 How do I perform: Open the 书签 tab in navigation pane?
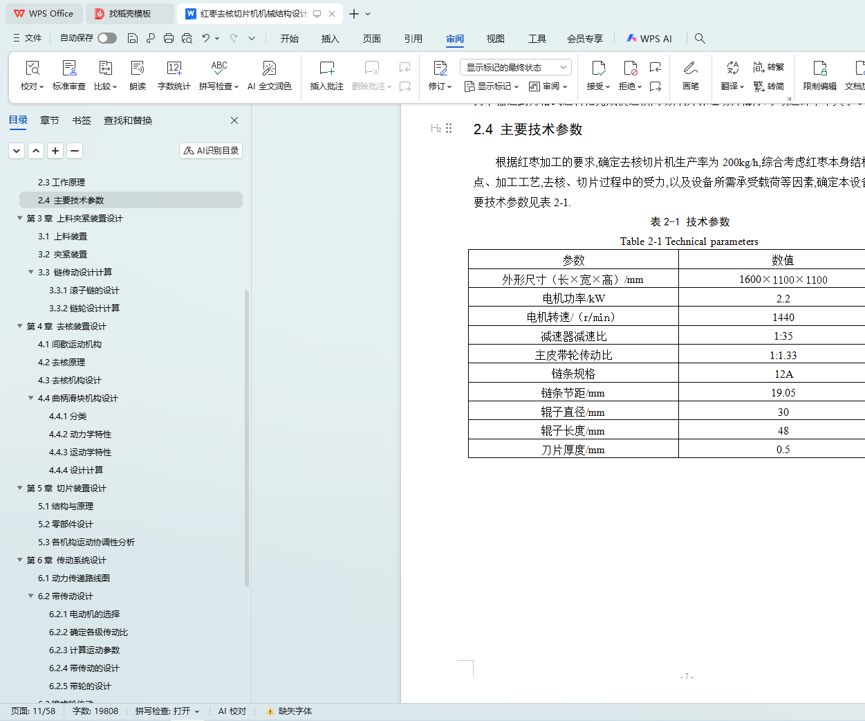[x=82, y=120]
